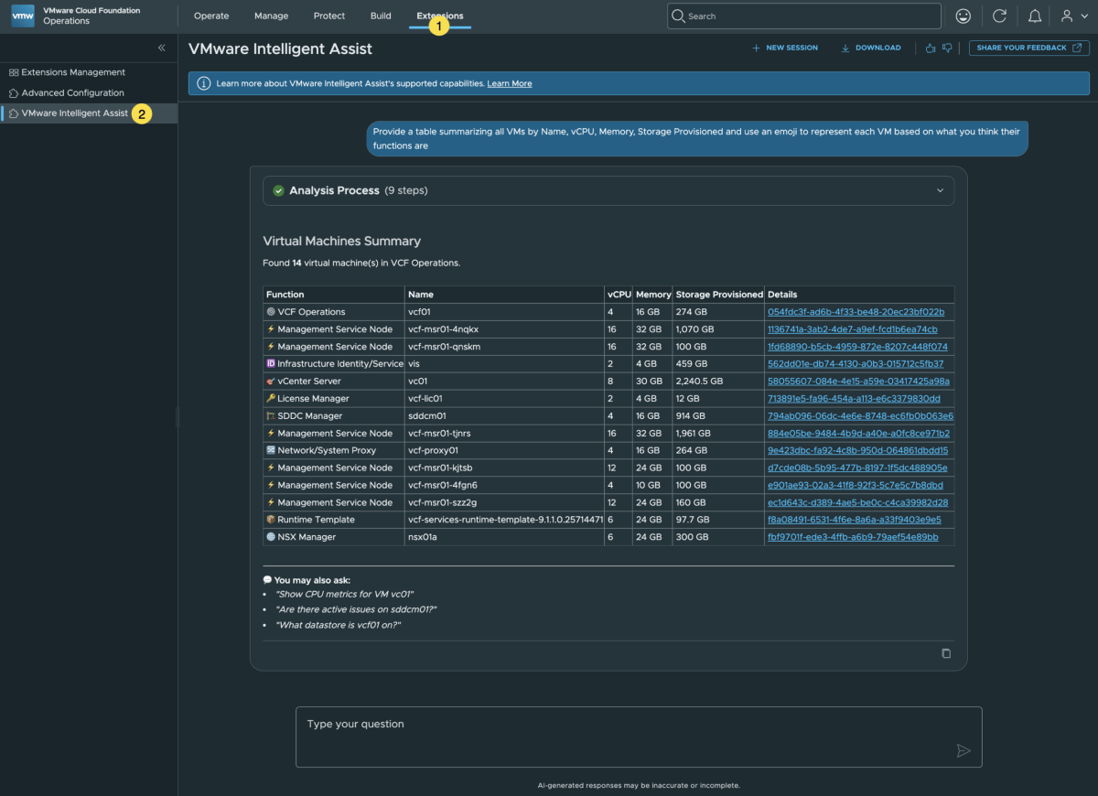Click suggestion "What datastore is vcf01 on?"
This screenshot has height=796, width=1098.
click(x=338, y=625)
